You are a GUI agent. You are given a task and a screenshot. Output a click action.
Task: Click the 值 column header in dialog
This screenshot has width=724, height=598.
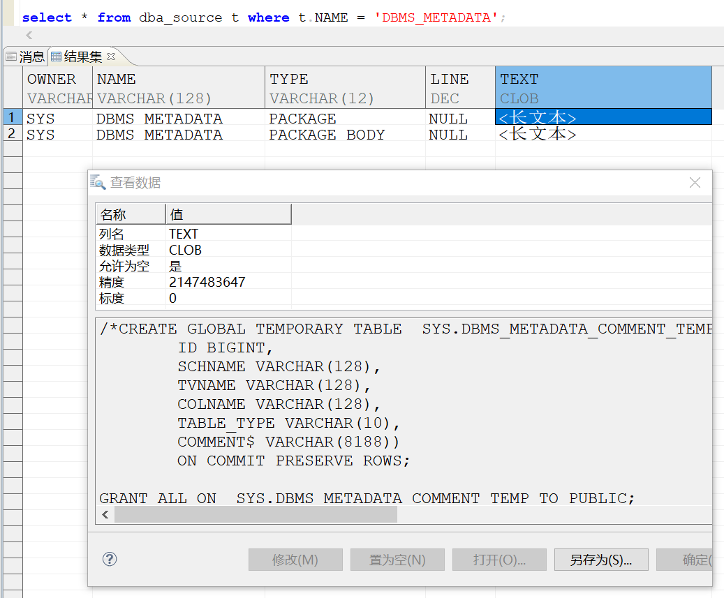pyautogui.click(x=228, y=214)
